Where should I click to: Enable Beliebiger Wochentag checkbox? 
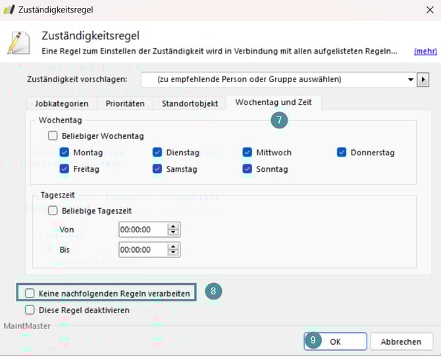click(x=53, y=136)
